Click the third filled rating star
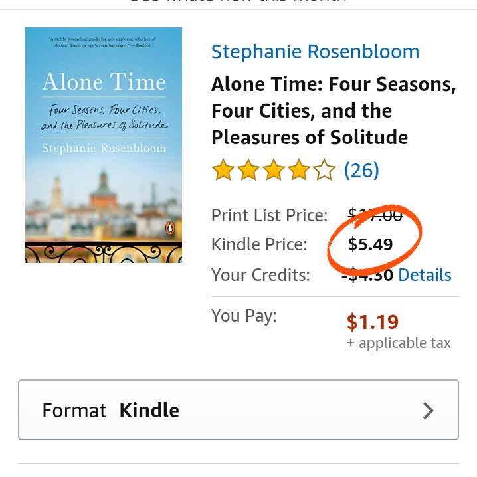The height and width of the screenshot is (477, 477). (272, 171)
